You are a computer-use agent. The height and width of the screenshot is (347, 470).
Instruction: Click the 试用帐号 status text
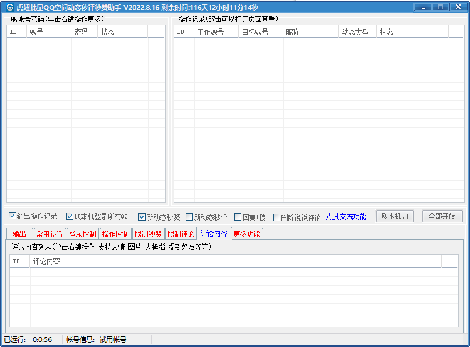113,340
